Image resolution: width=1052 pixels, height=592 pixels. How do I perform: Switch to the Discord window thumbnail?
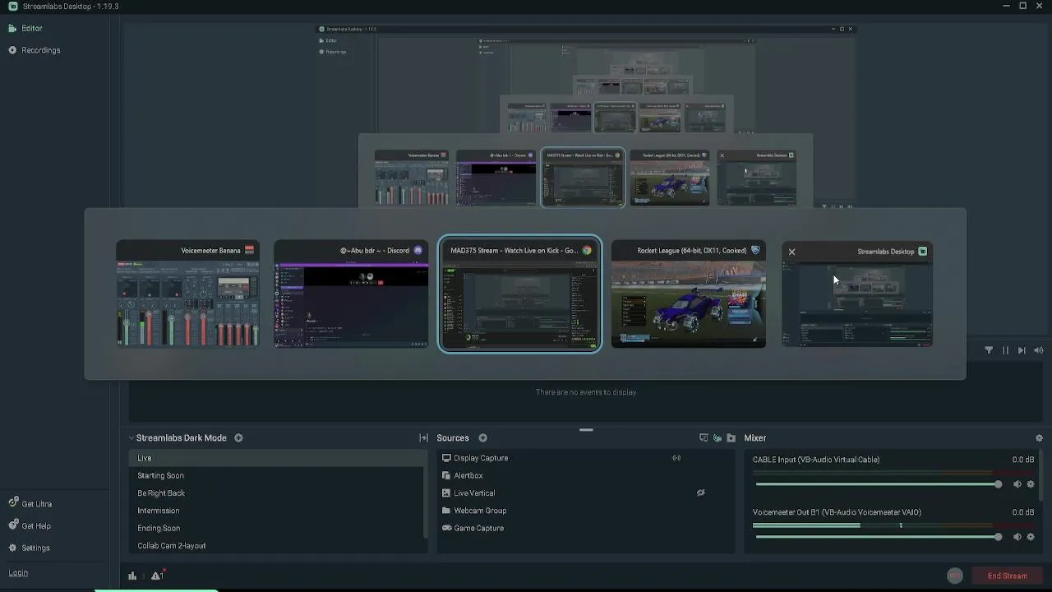point(351,294)
